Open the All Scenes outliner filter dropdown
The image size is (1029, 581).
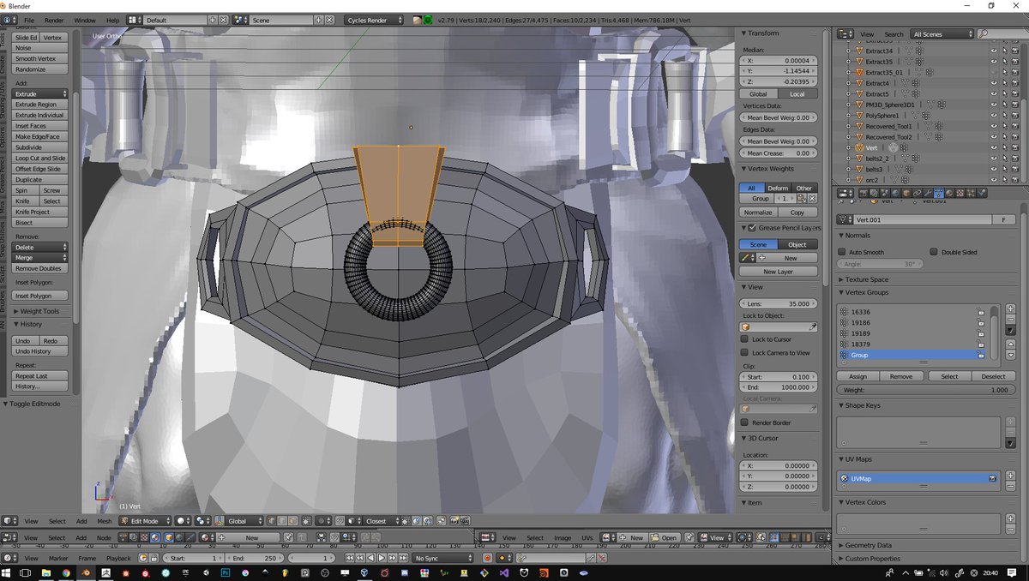(x=942, y=34)
